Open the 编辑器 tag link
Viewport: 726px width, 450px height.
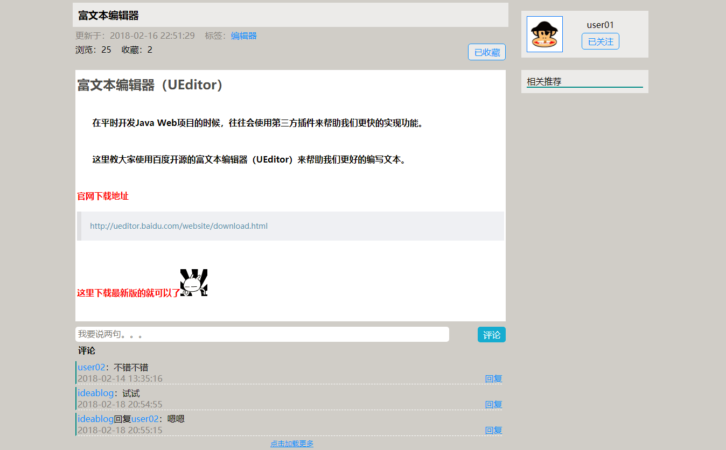pos(244,36)
